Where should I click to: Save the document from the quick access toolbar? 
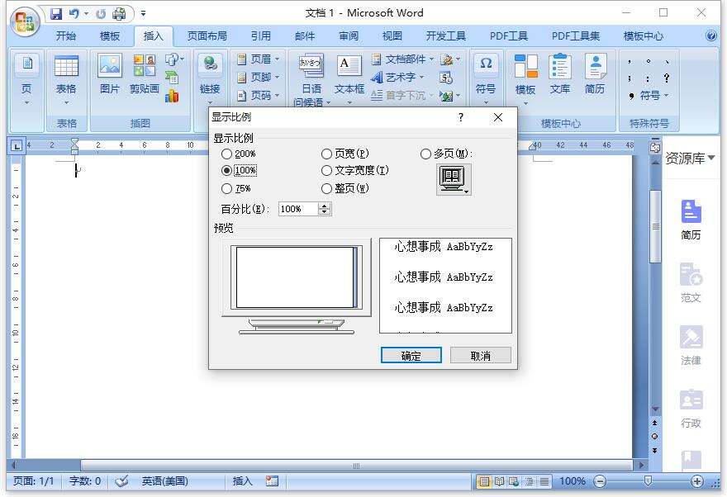click(56, 14)
